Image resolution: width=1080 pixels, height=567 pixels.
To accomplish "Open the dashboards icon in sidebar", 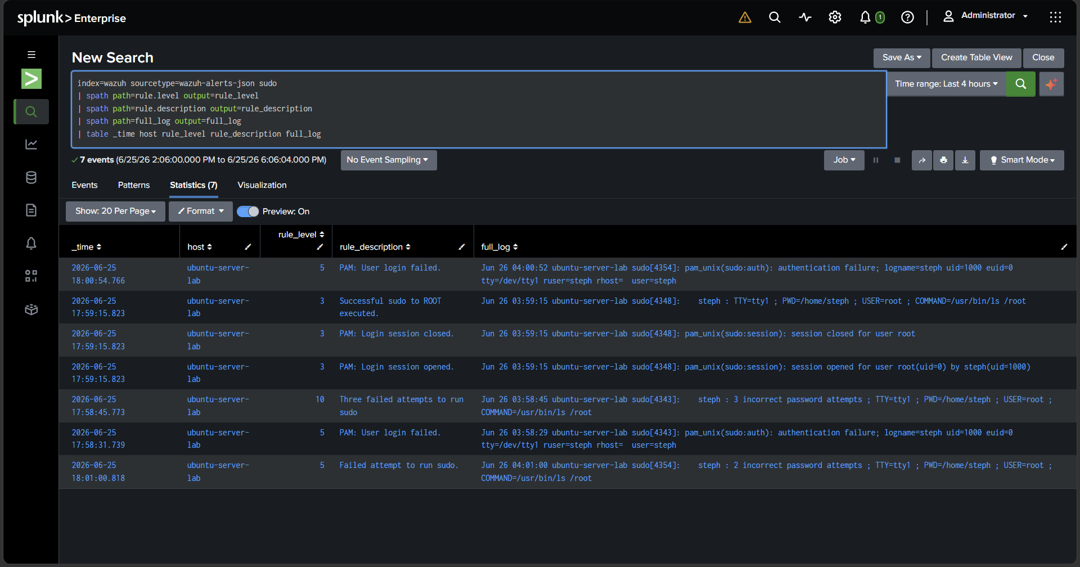I will [31, 276].
